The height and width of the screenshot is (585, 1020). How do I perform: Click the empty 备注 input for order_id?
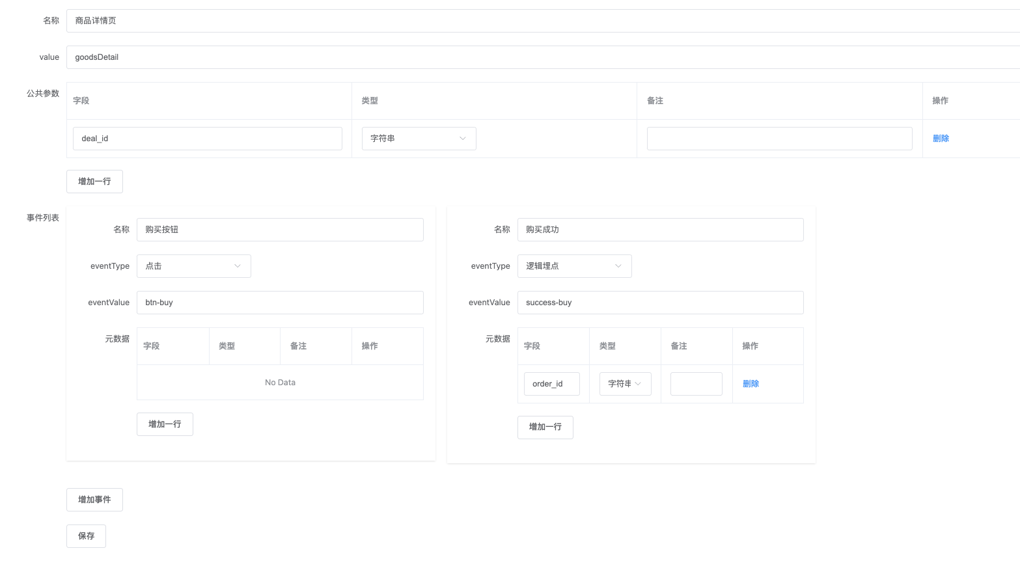pos(696,383)
